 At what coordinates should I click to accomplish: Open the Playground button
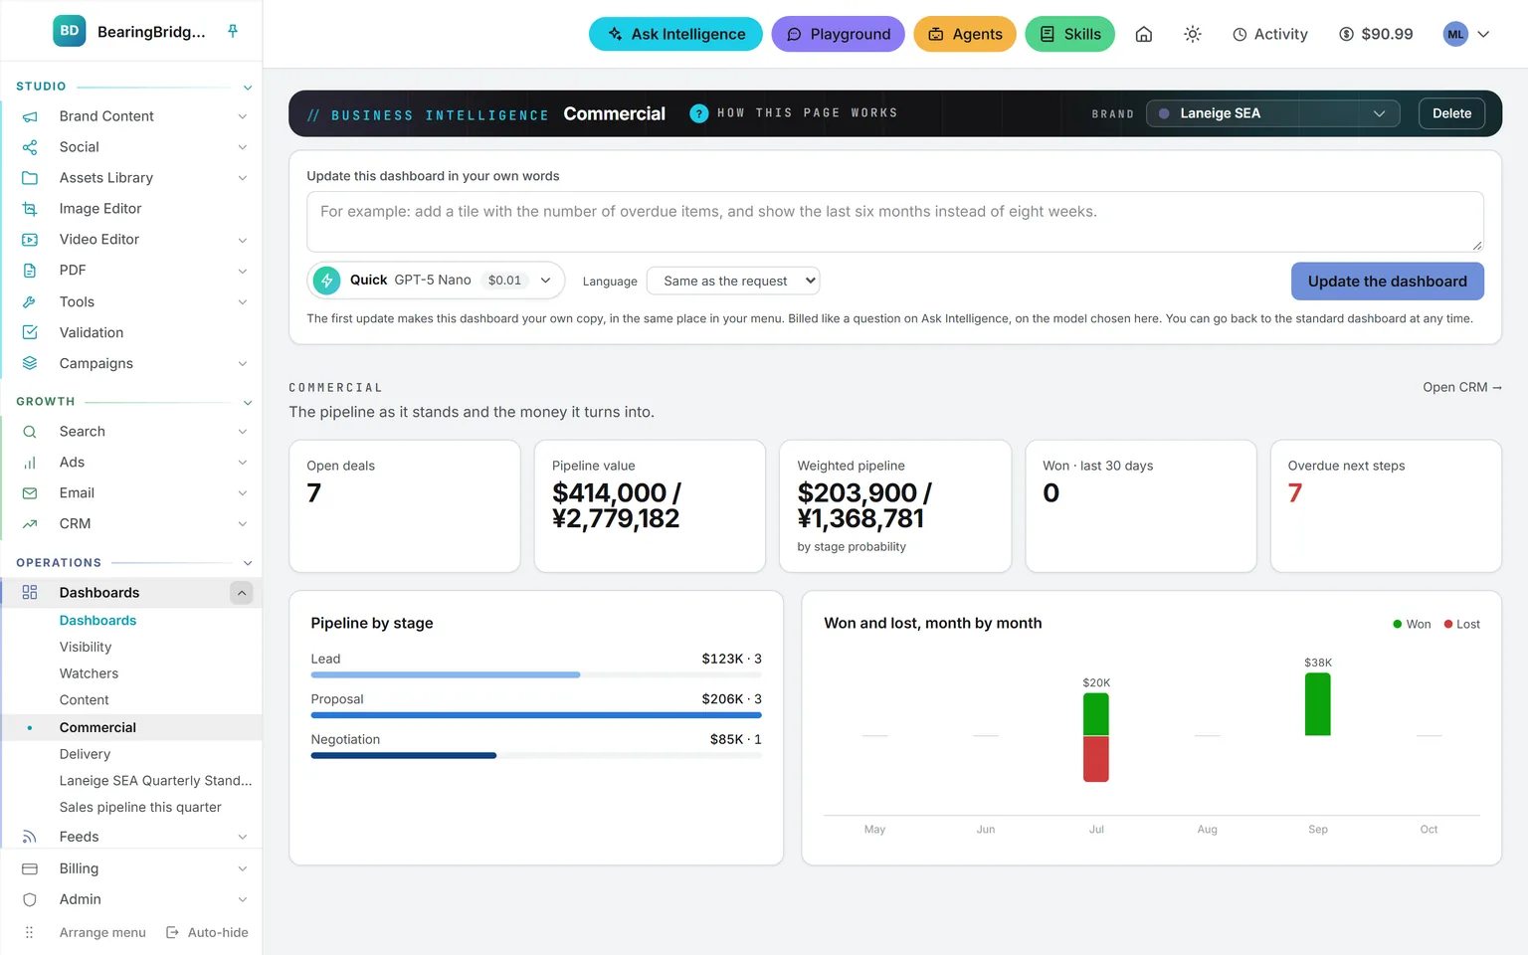[838, 34]
